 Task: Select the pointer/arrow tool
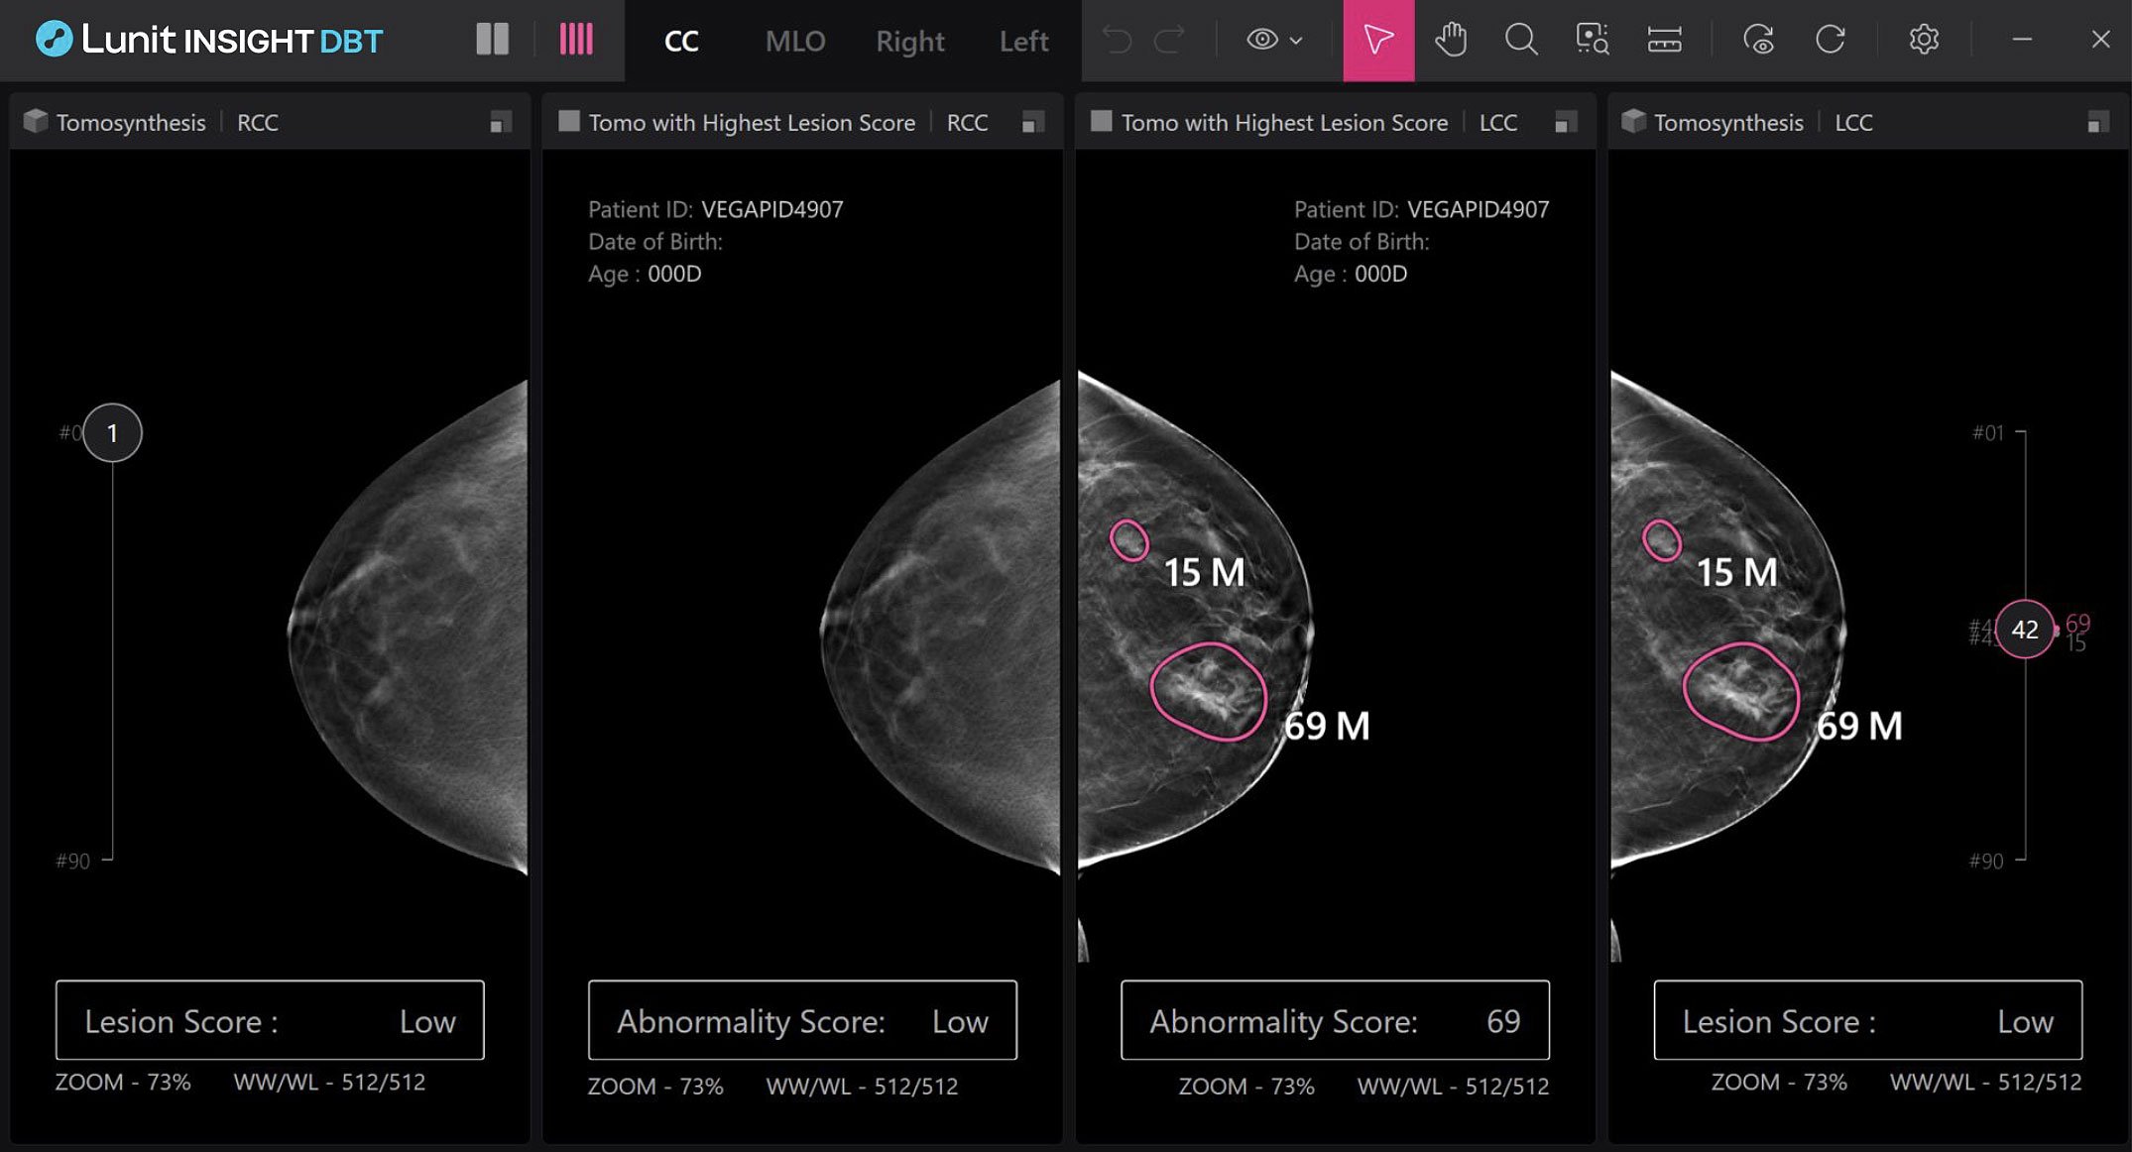(x=1377, y=40)
